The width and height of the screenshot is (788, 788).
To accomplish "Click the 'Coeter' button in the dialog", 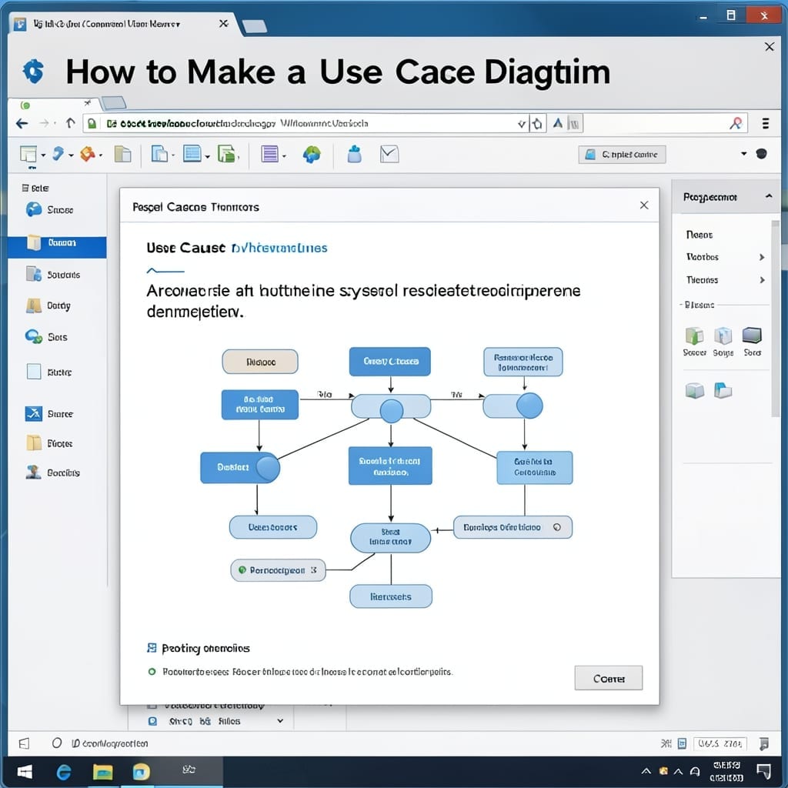I will [609, 679].
